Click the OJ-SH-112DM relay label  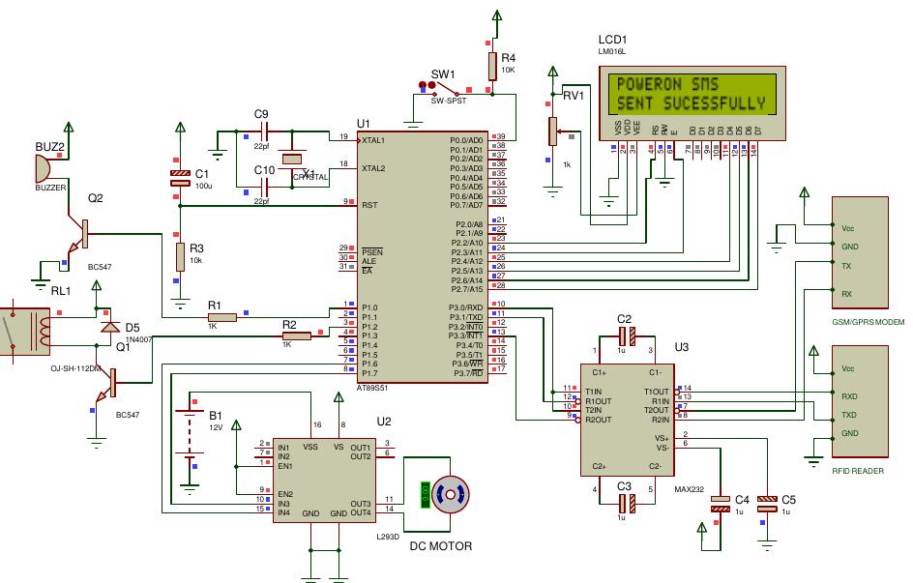(x=75, y=368)
